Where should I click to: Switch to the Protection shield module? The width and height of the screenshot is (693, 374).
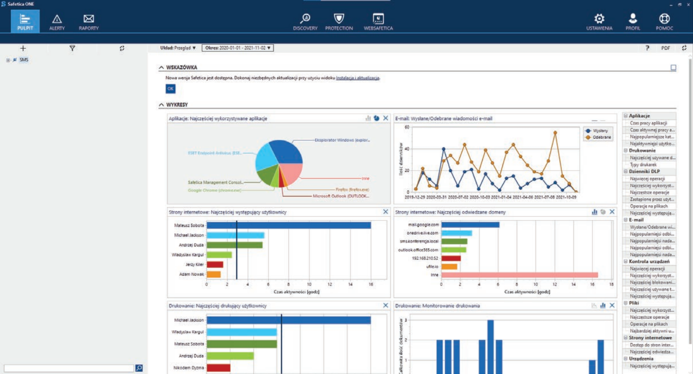[x=339, y=21]
